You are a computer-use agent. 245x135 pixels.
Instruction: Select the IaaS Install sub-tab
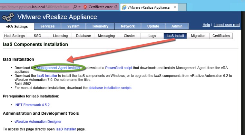pos(175,36)
